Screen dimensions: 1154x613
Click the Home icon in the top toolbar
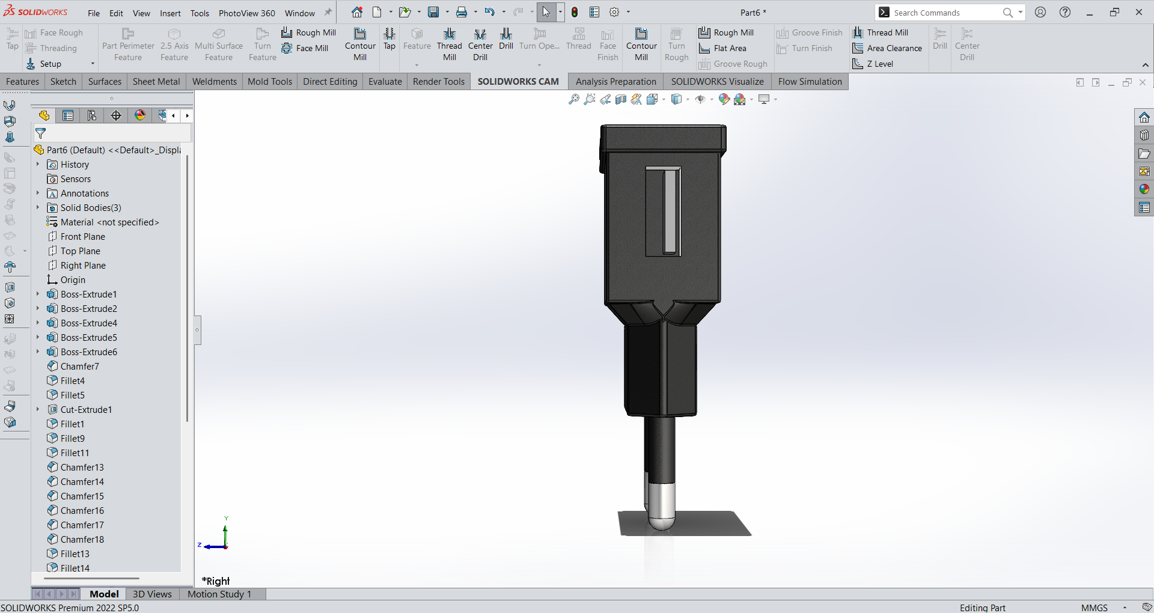coord(357,12)
